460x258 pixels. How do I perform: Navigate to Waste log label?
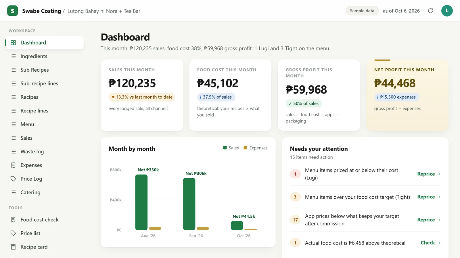(32, 152)
